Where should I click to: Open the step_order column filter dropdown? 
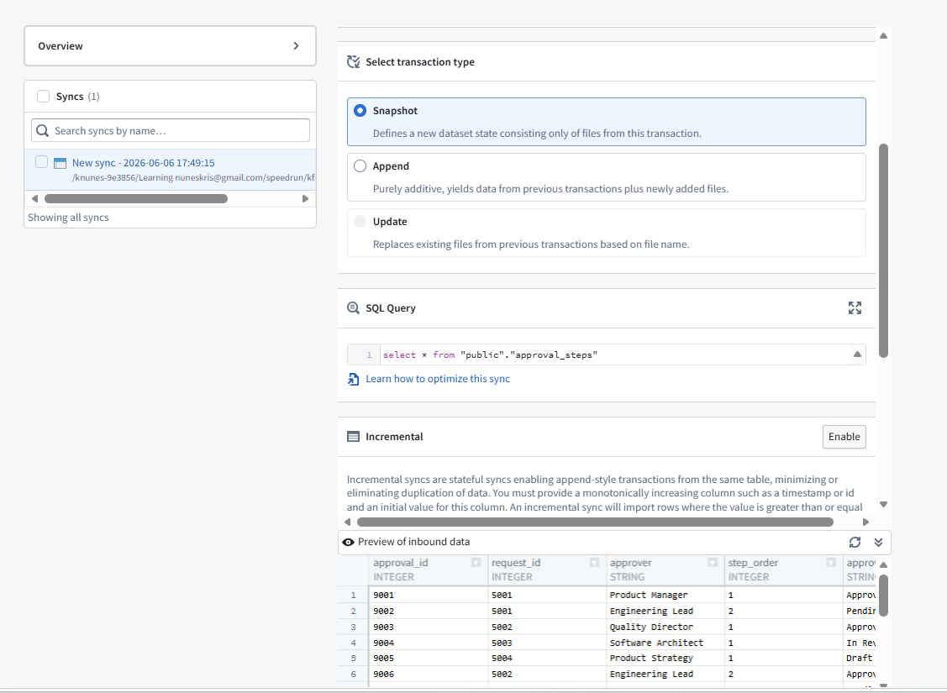[831, 563]
